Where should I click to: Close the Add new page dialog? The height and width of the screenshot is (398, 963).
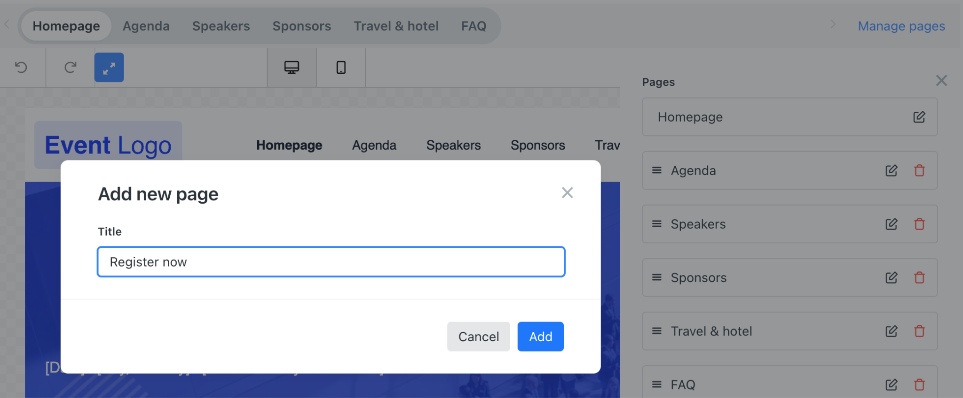click(x=567, y=192)
